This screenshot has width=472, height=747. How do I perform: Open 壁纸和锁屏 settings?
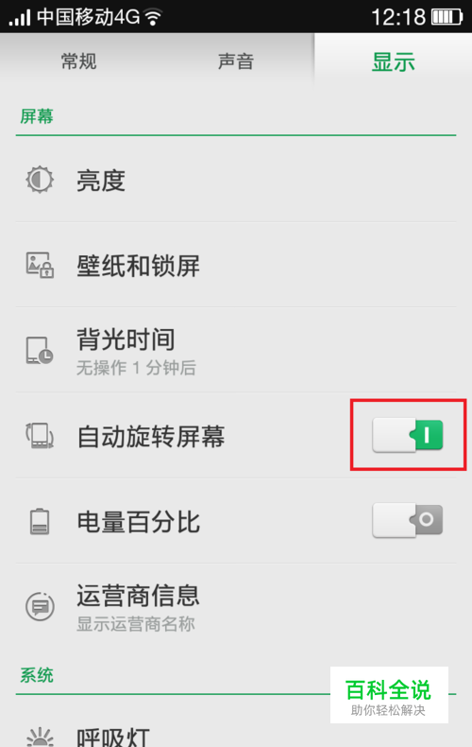[x=236, y=265]
